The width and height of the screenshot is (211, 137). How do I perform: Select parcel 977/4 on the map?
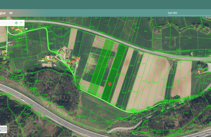point(200,103)
